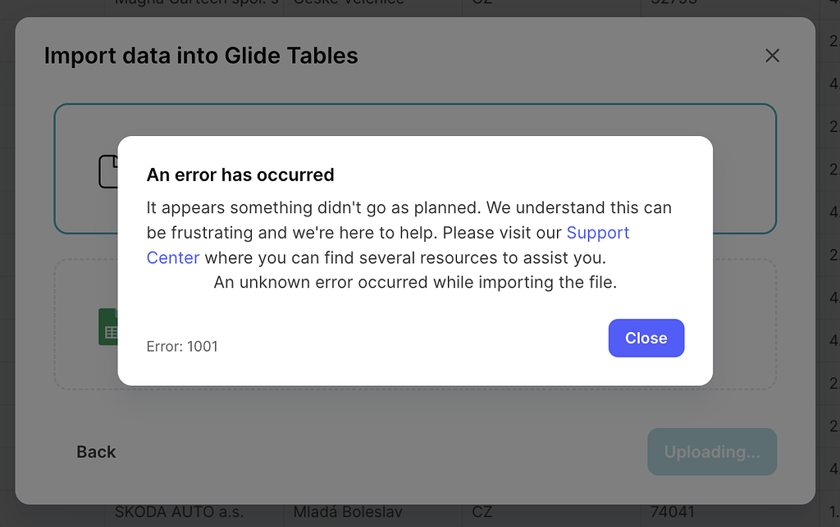The width and height of the screenshot is (840, 527).
Task: Click the file document icon in the upload area
Action: pyautogui.click(x=111, y=170)
